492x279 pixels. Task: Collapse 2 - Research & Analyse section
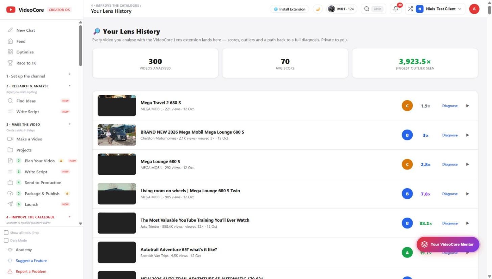39,86
